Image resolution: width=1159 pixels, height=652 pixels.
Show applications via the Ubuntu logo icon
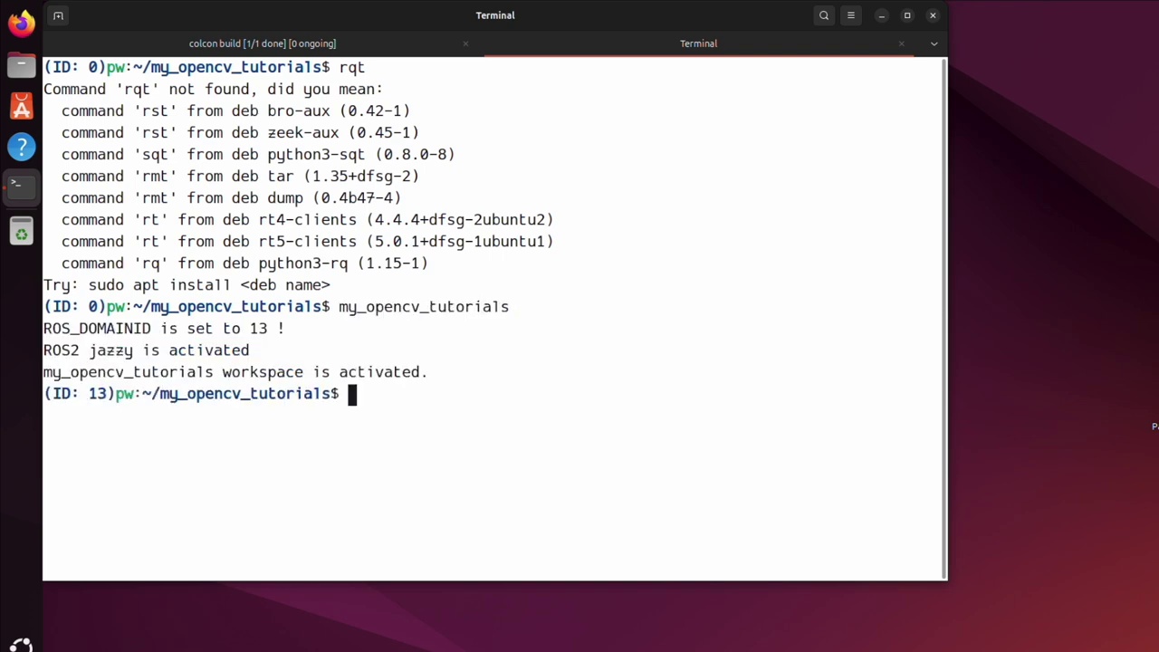(x=21, y=645)
